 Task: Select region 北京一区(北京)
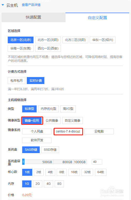coord(21,40)
